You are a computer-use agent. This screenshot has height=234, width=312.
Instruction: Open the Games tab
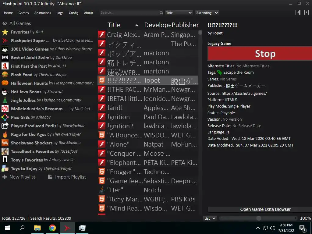coord(23,13)
